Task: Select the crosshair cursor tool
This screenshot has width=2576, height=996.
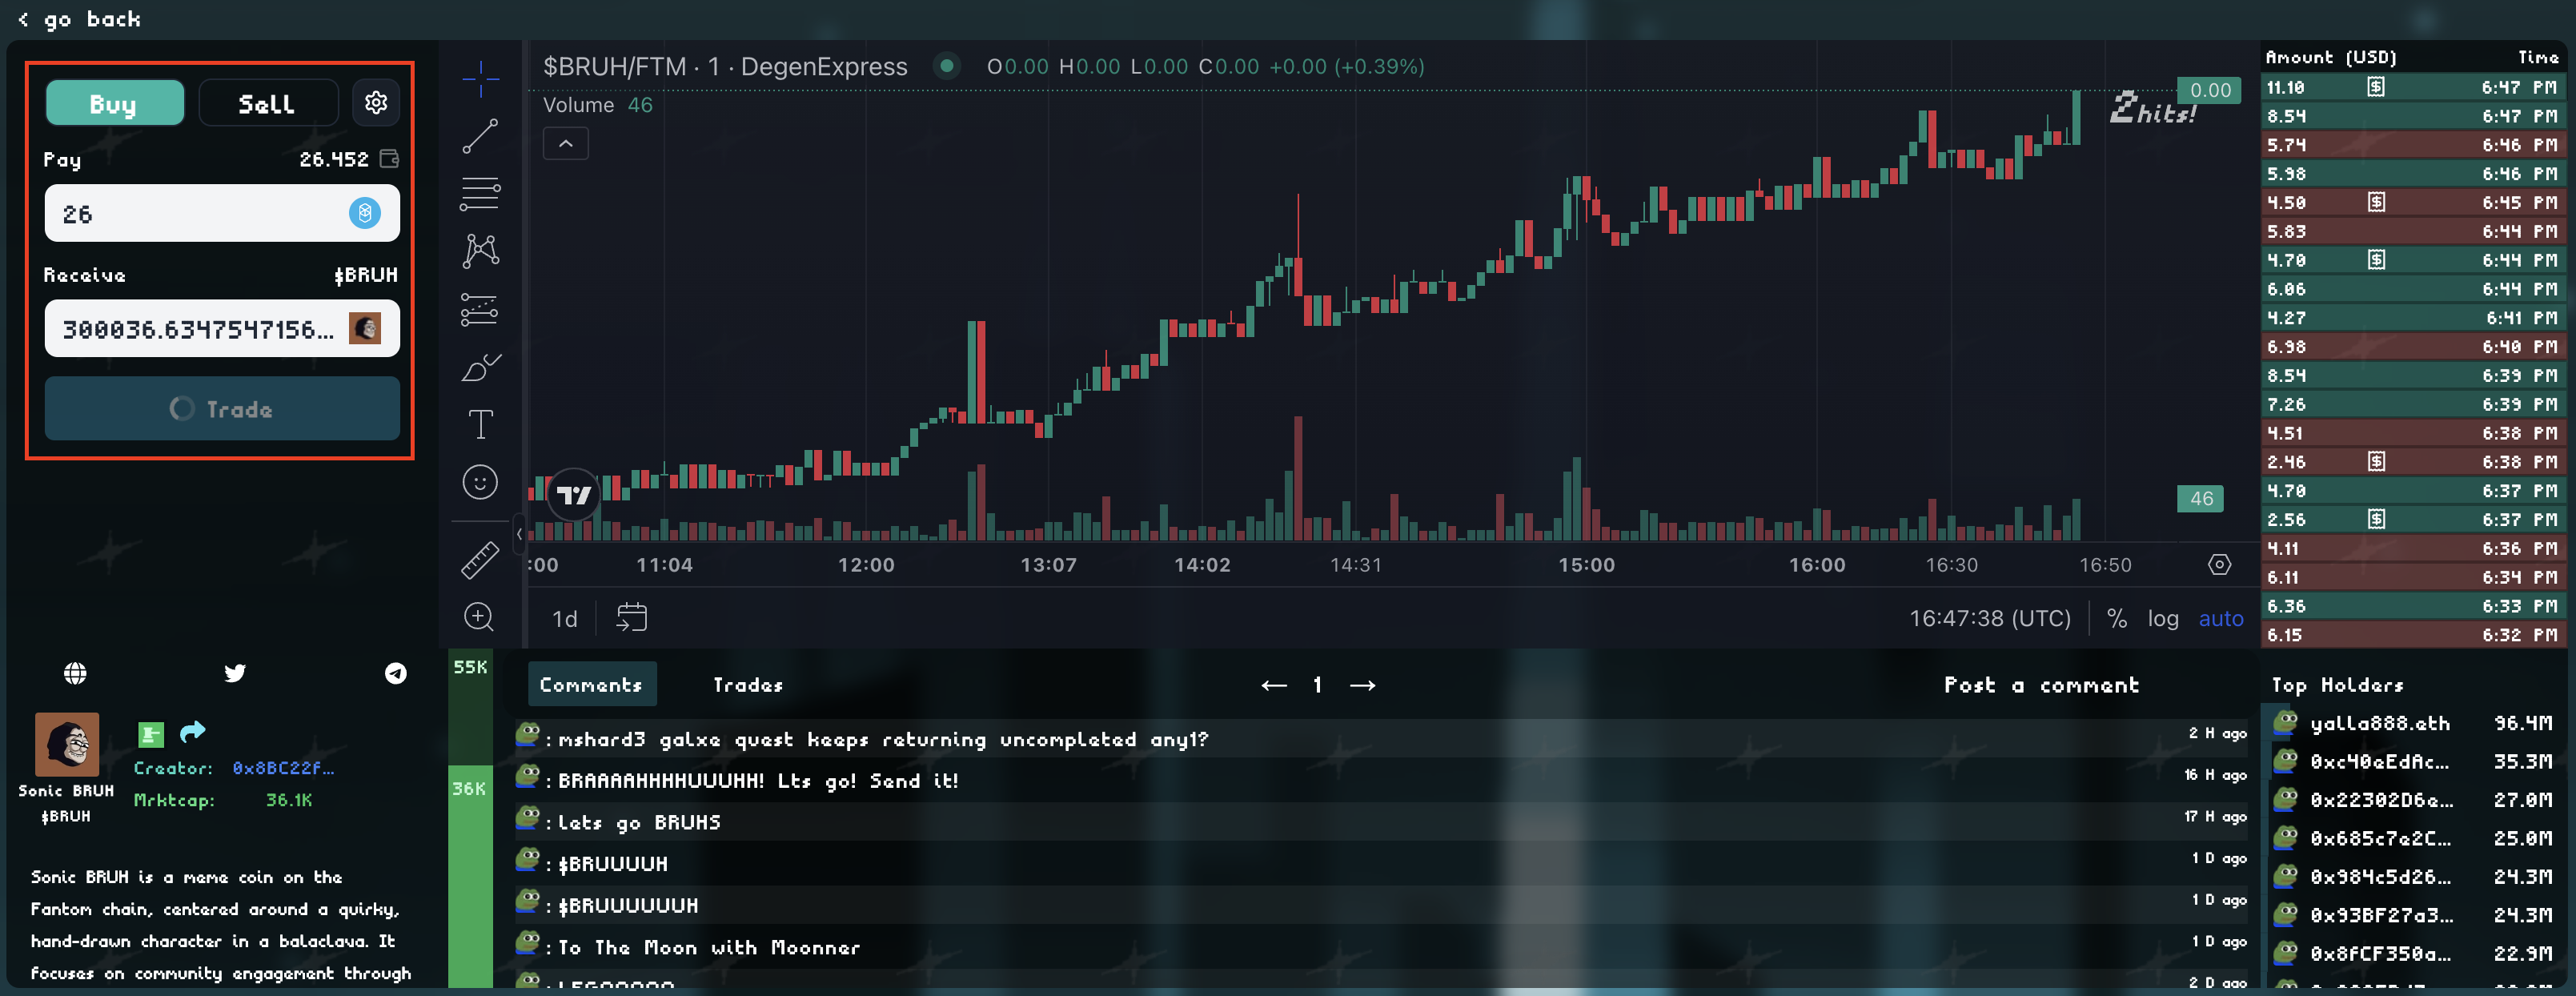Action: (480, 78)
